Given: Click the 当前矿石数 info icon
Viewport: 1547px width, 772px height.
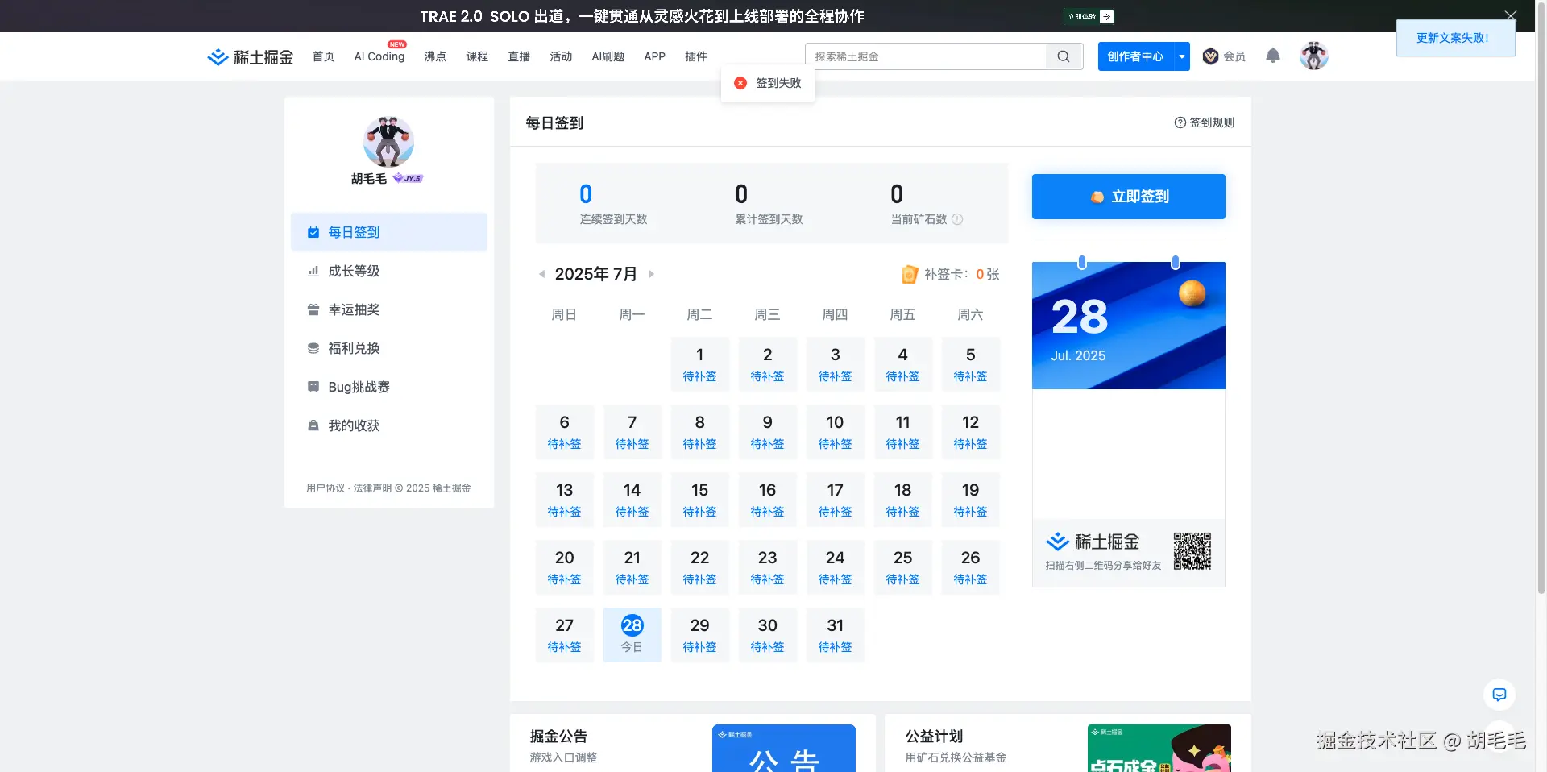Looking at the screenshot, I should click(956, 219).
